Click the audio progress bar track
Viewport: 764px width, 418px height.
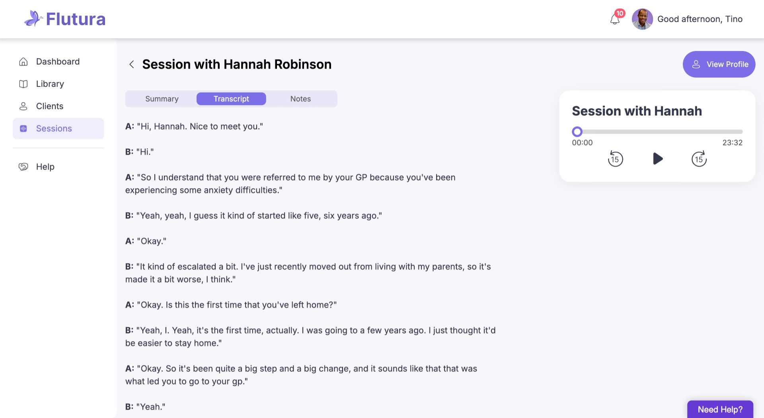pos(661,132)
